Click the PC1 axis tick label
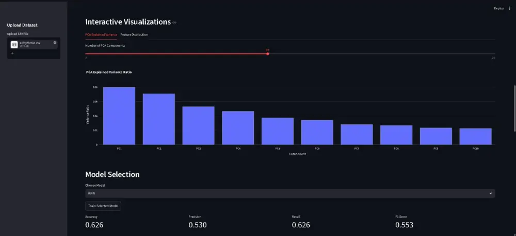The height and width of the screenshot is (236, 516). tap(119, 149)
